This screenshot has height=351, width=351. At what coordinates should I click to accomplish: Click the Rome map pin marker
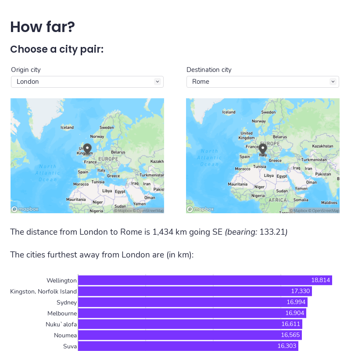click(x=263, y=149)
